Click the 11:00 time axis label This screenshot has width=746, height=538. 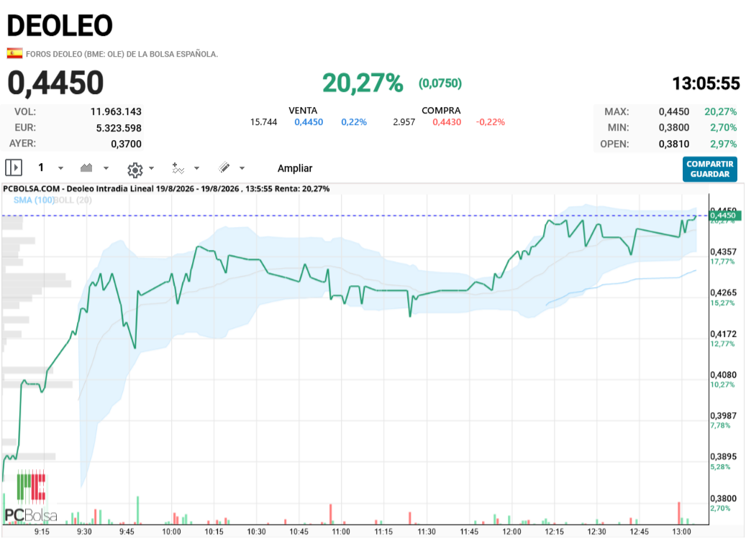(x=341, y=532)
